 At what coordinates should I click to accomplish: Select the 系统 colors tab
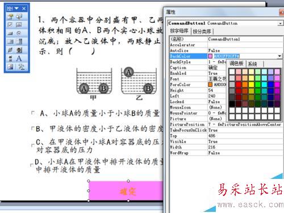pyautogui.click(x=253, y=64)
